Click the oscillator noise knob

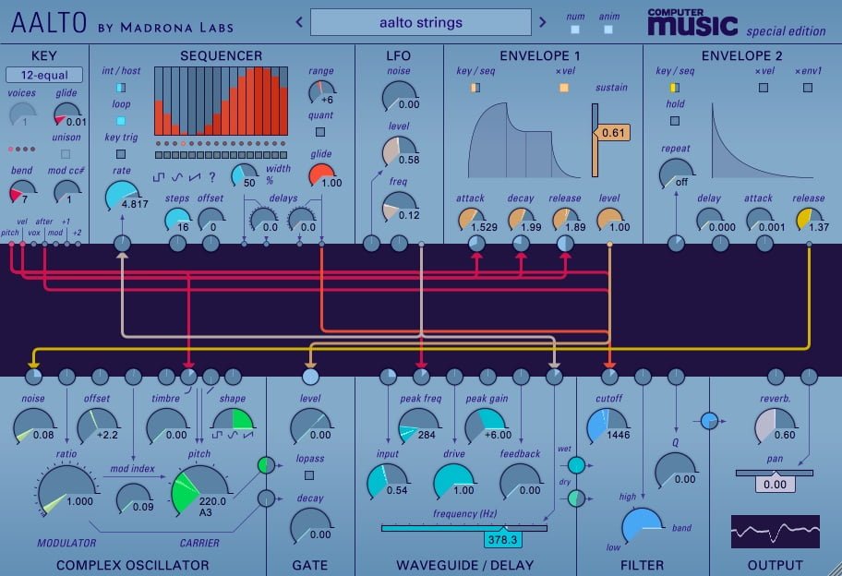(x=33, y=426)
